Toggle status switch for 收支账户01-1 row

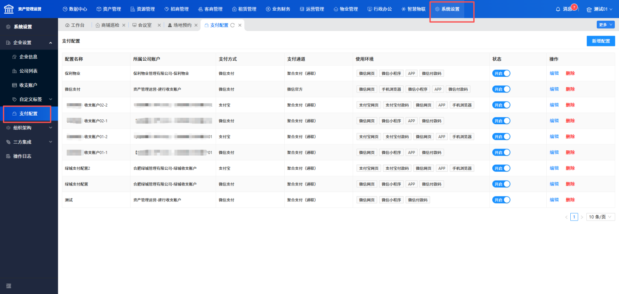[501, 152]
